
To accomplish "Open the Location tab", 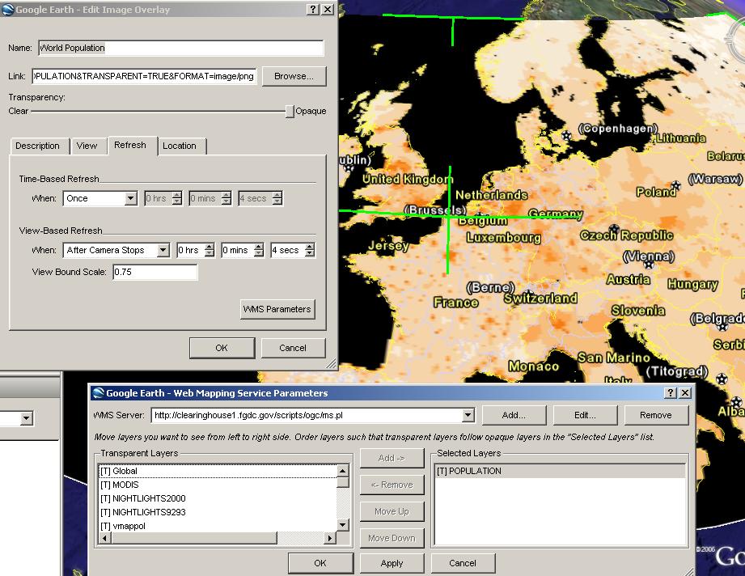I will 180,146.
